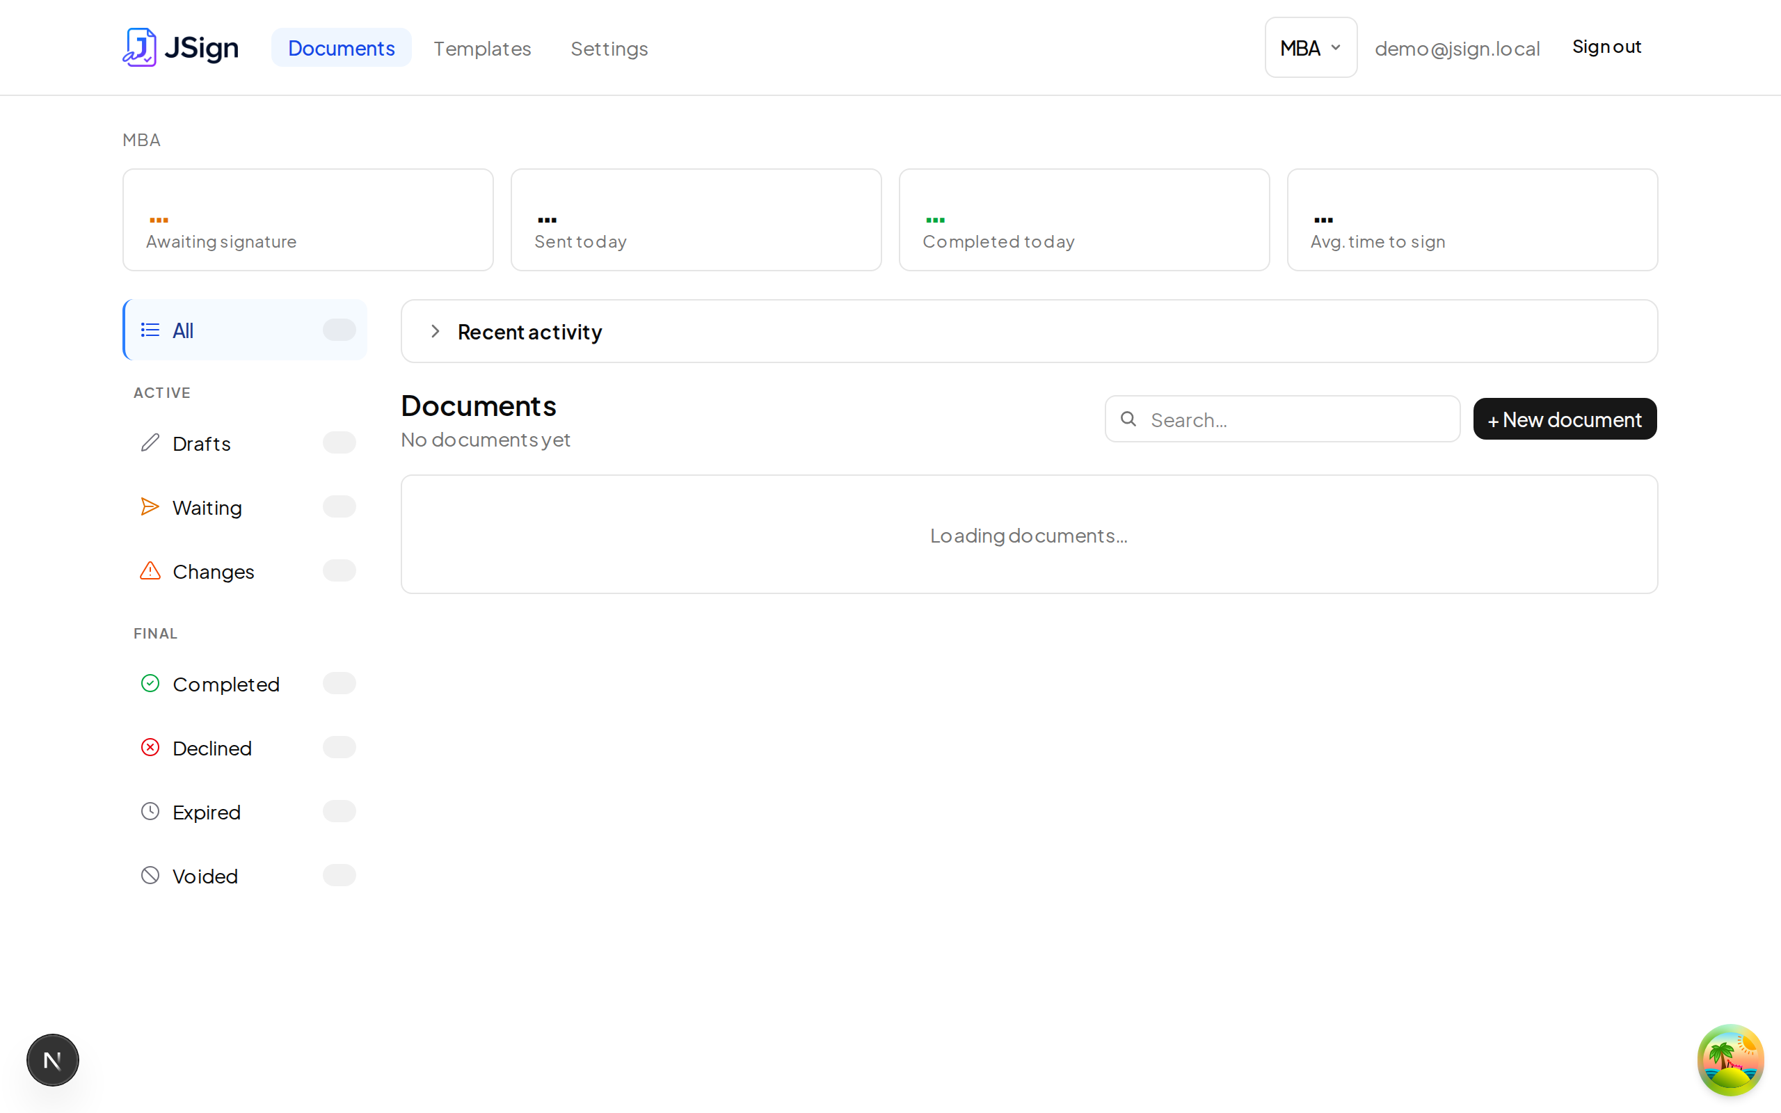Click the Sent today stat card
1781x1113 pixels.
[x=696, y=220]
